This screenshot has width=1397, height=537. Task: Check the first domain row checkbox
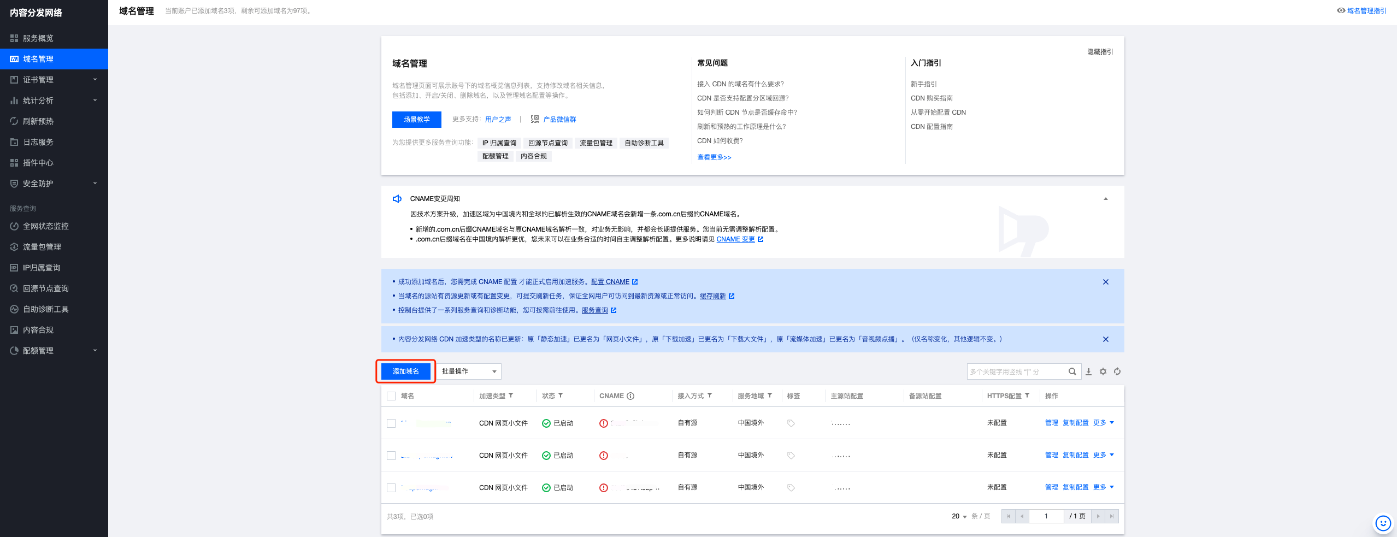(x=391, y=423)
